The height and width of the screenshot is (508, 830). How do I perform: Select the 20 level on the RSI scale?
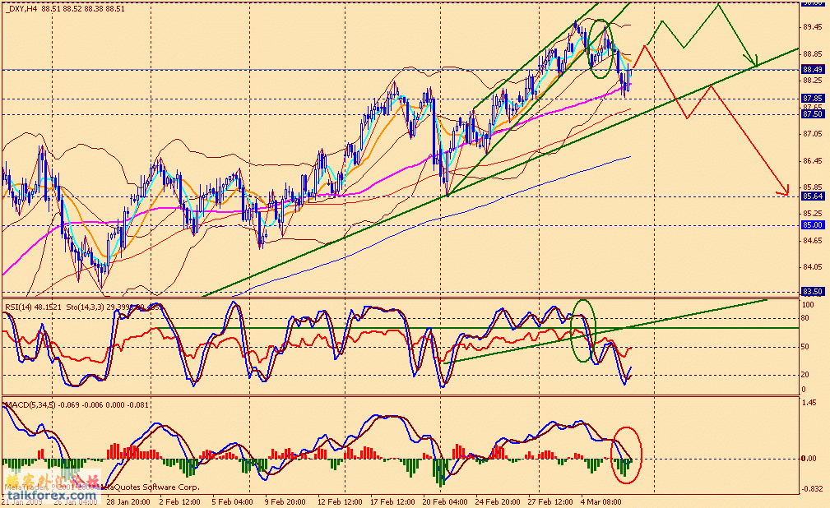click(805, 375)
